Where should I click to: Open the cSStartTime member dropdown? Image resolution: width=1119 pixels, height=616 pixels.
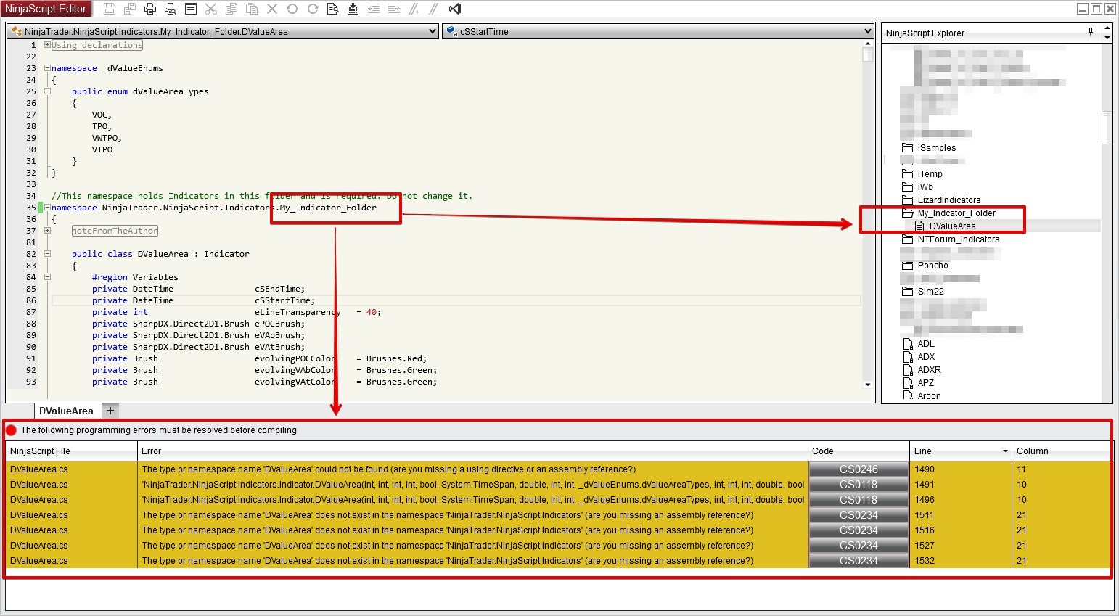click(867, 31)
